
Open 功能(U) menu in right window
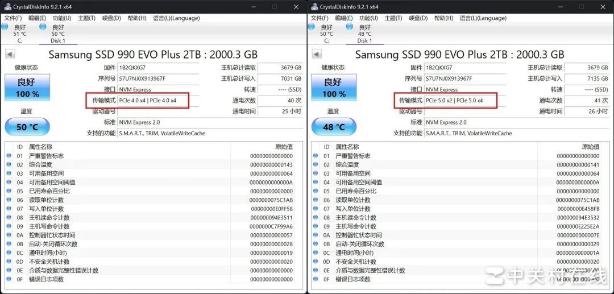click(368, 18)
